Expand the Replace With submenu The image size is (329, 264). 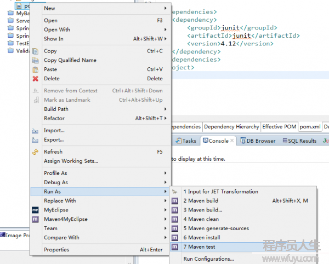point(166,201)
